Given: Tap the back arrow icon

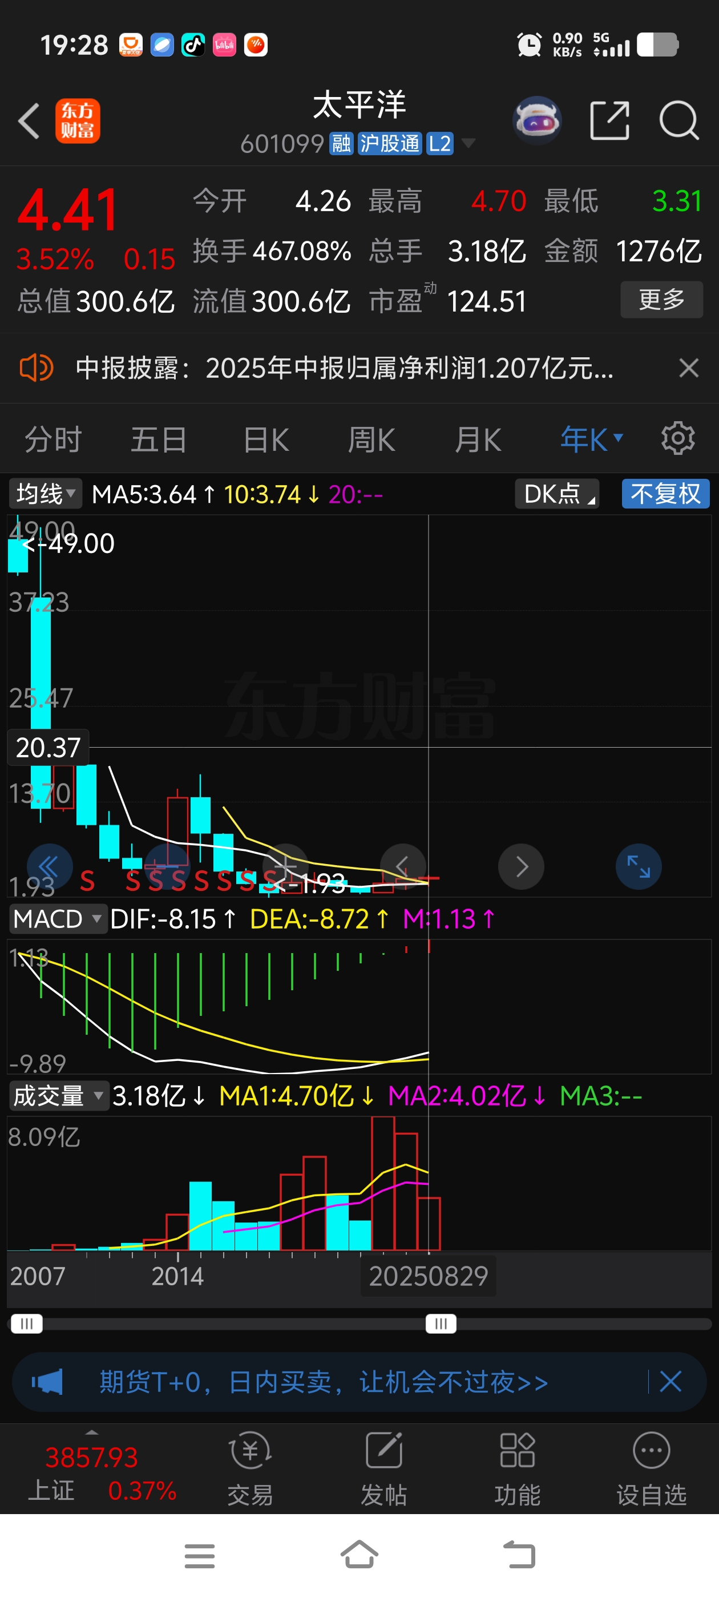Looking at the screenshot, I should point(29,120).
